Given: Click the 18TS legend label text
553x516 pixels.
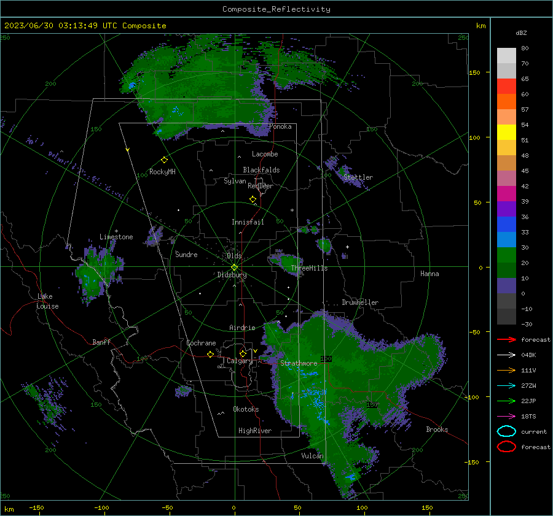Looking at the screenshot, I should 528,417.
